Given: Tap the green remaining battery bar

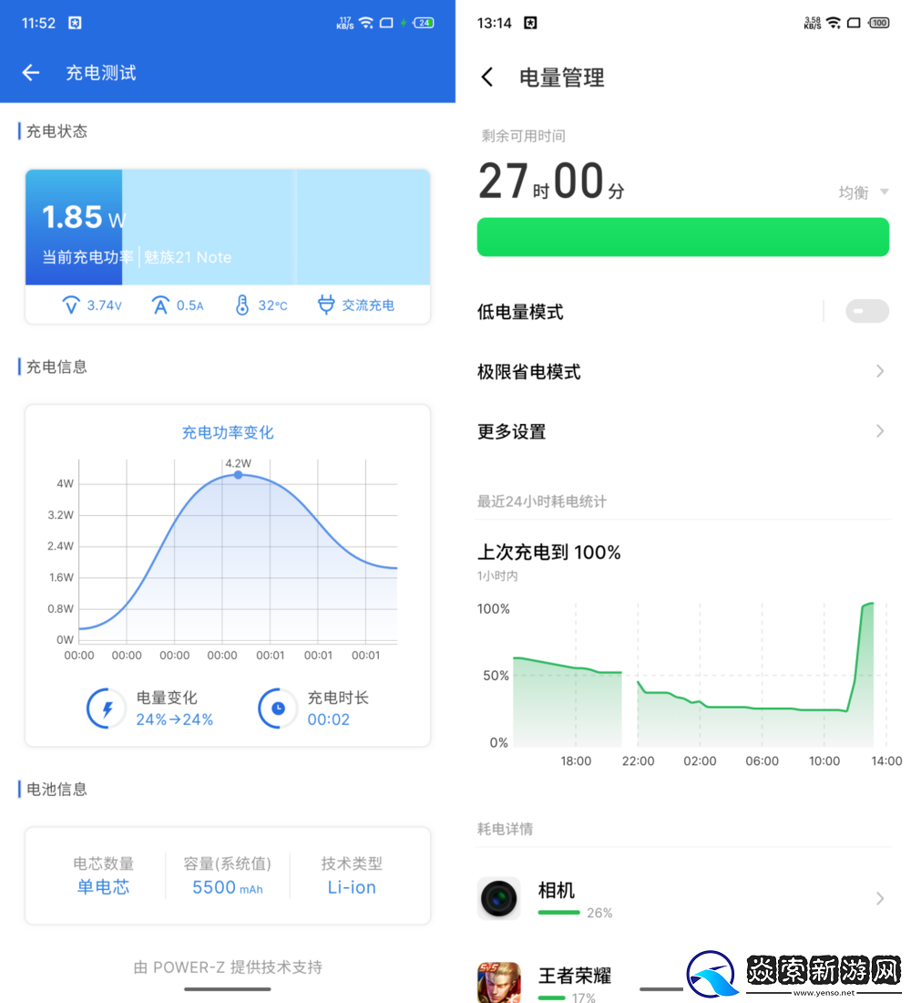Looking at the screenshot, I should (682, 237).
